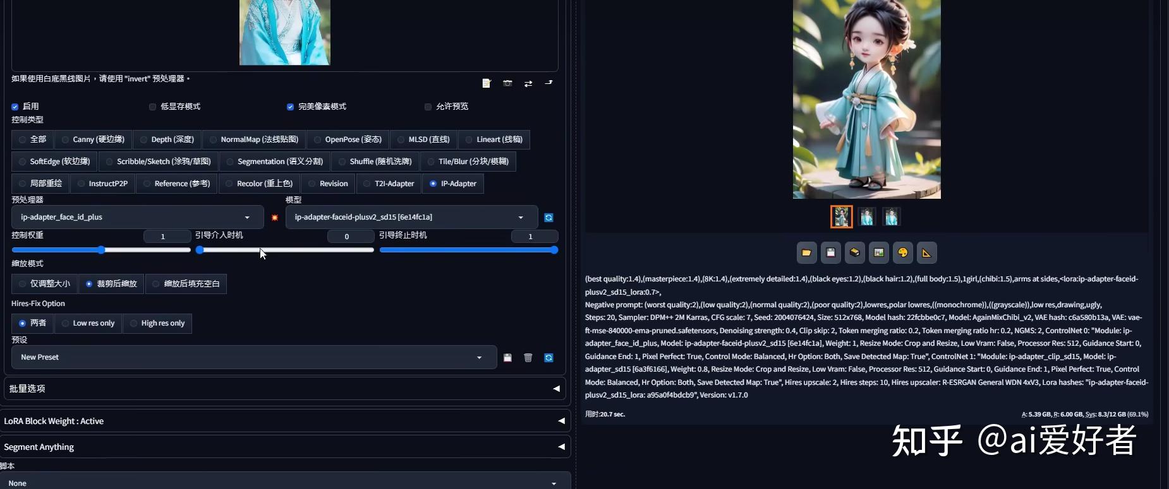Refresh the ControlNet model list

point(548,218)
